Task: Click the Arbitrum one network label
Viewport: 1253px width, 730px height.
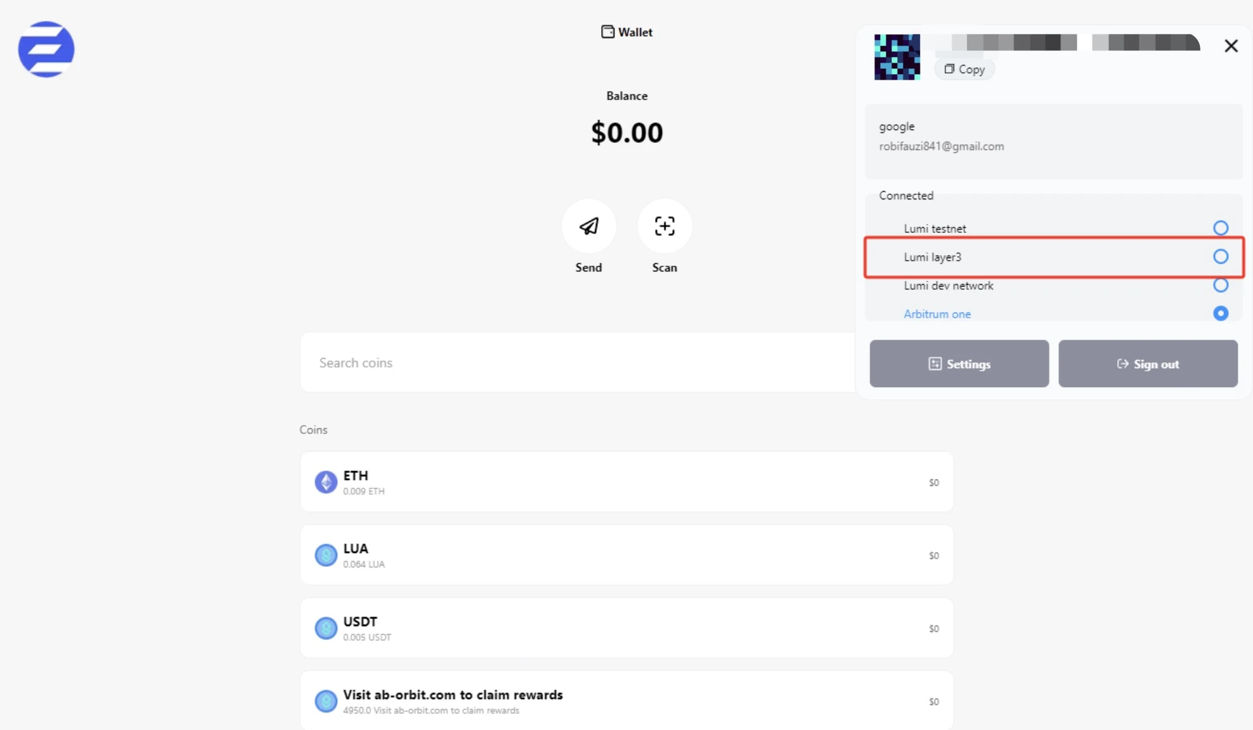Action: tap(937, 314)
